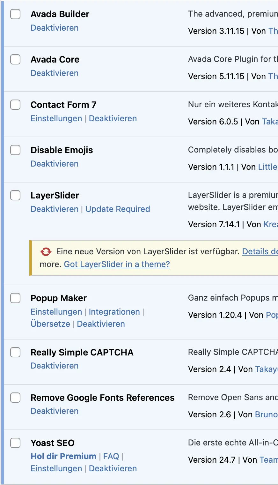Deactivate the Really Simple CAPTCHA plugin
The width and height of the screenshot is (278, 485).
55,366
